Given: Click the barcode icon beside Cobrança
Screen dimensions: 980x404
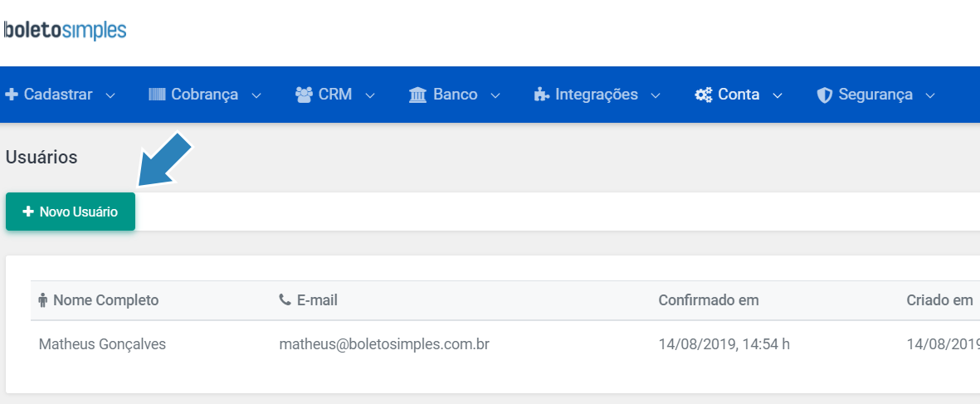Looking at the screenshot, I should click(158, 95).
